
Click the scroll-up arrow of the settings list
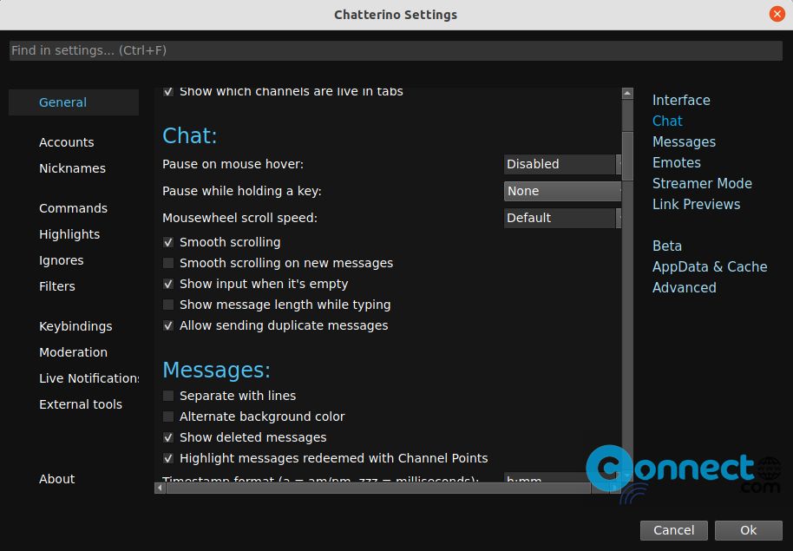click(x=627, y=93)
